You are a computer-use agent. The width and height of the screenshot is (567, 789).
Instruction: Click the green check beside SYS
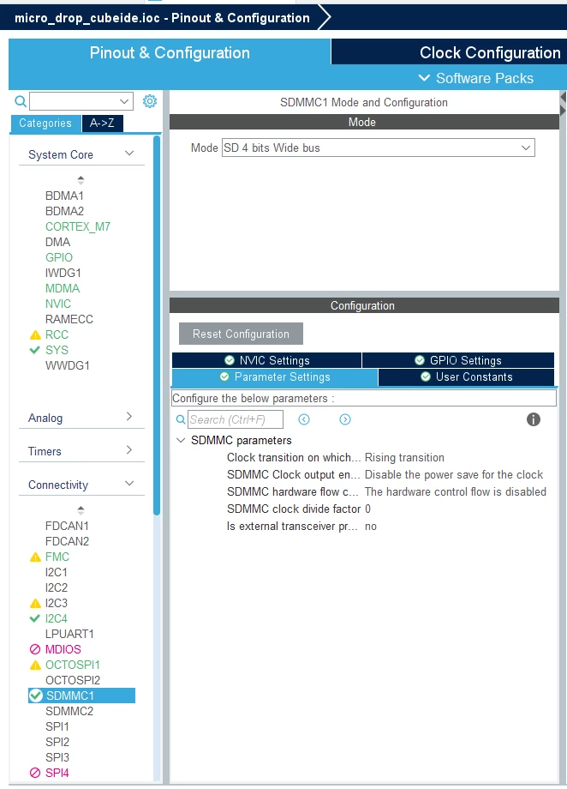pos(34,350)
